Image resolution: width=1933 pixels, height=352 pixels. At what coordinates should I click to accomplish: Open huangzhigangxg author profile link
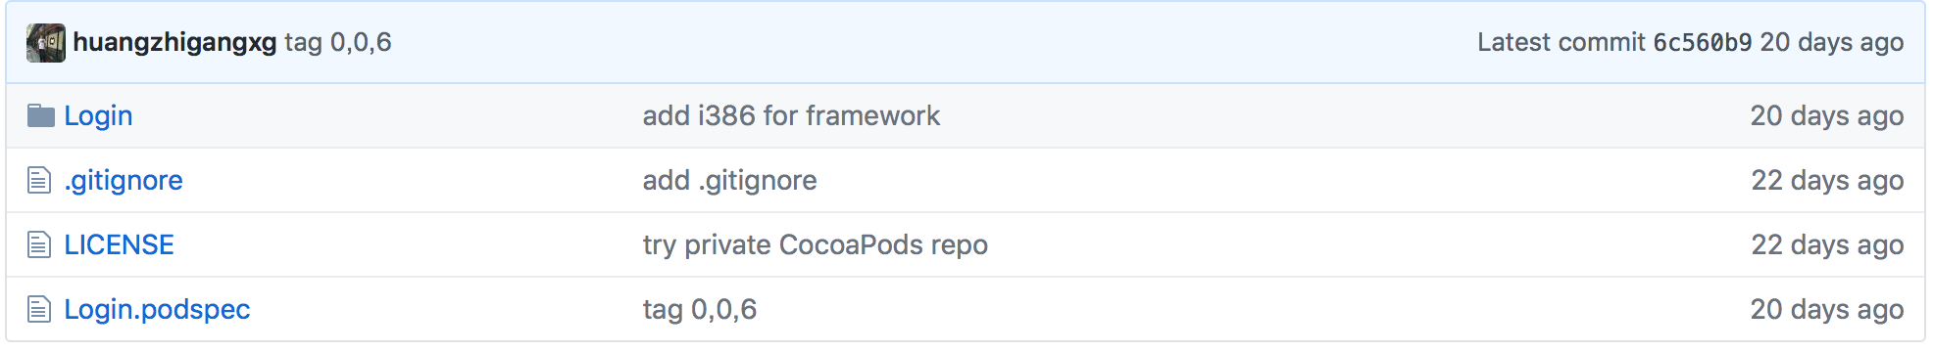(x=174, y=43)
